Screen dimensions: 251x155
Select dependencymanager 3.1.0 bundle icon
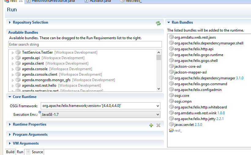[171, 78]
